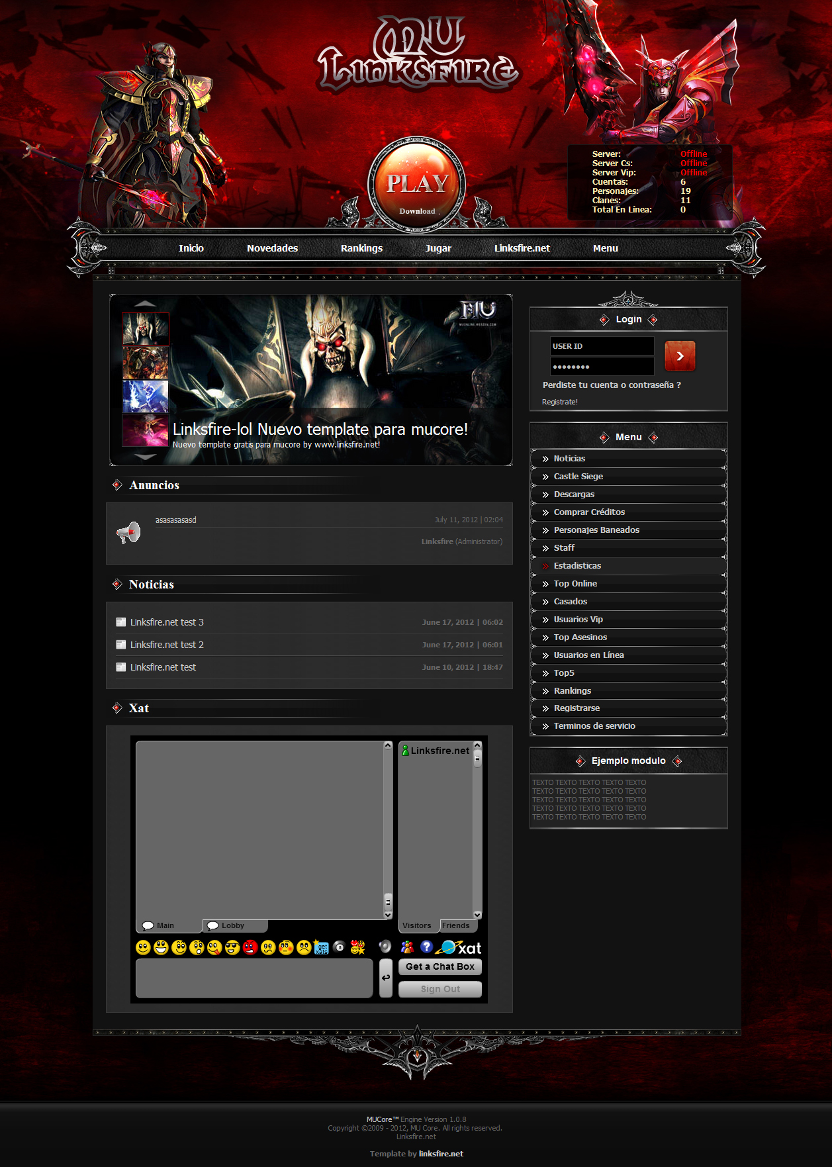This screenshot has height=1167, width=832.
Task: Insert the tongue-out emoticon
Action: tap(214, 947)
